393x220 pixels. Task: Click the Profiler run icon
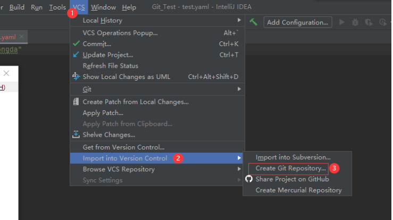click(x=382, y=22)
